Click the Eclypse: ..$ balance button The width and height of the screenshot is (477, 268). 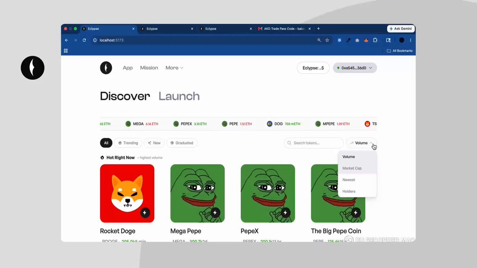(313, 68)
